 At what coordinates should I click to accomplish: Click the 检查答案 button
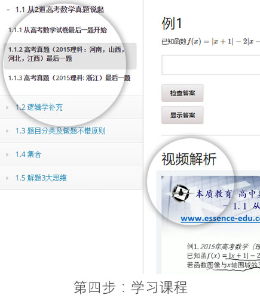182,93
